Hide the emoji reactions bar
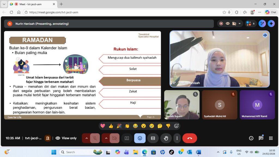The width and height of the screenshot is (279, 157). tap(140, 138)
